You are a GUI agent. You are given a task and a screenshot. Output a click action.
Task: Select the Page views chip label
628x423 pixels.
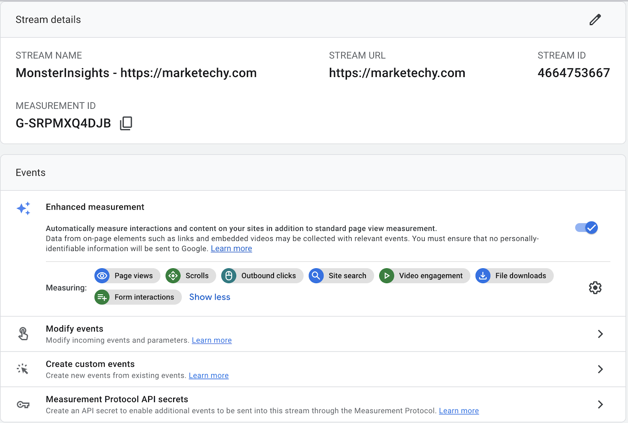click(133, 276)
